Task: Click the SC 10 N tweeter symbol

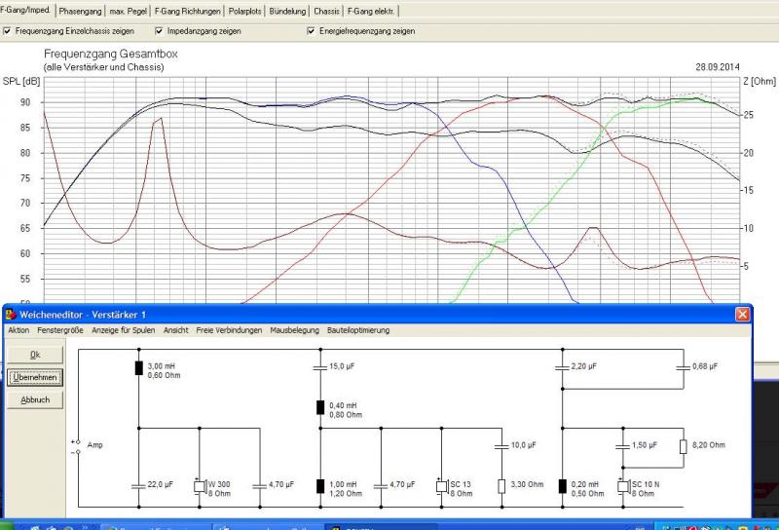Action: (x=623, y=485)
